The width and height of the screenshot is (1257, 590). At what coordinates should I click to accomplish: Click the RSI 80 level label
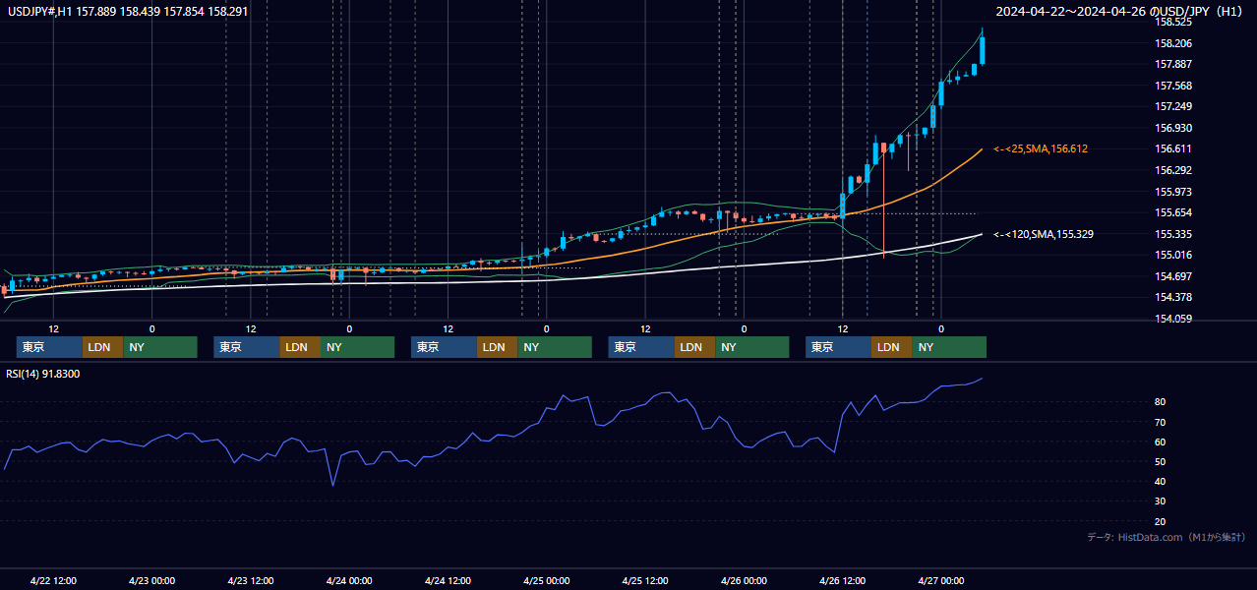(x=1161, y=402)
